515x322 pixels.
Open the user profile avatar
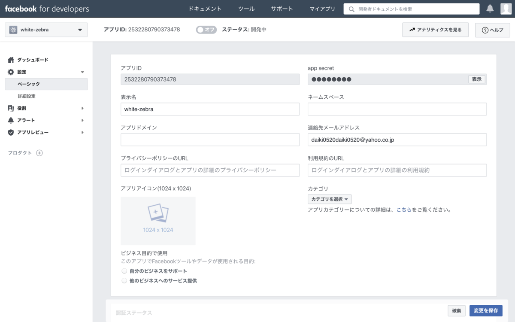click(x=506, y=9)
